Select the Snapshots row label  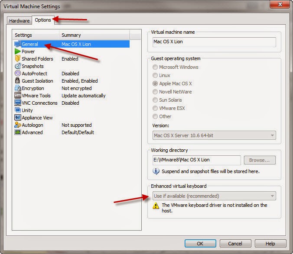click(33, 66)
